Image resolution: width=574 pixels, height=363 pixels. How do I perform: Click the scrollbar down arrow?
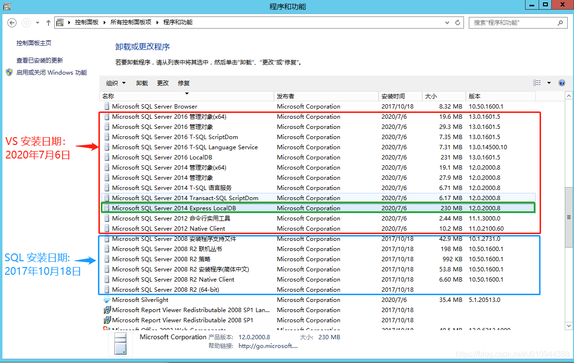pos(569,326)
